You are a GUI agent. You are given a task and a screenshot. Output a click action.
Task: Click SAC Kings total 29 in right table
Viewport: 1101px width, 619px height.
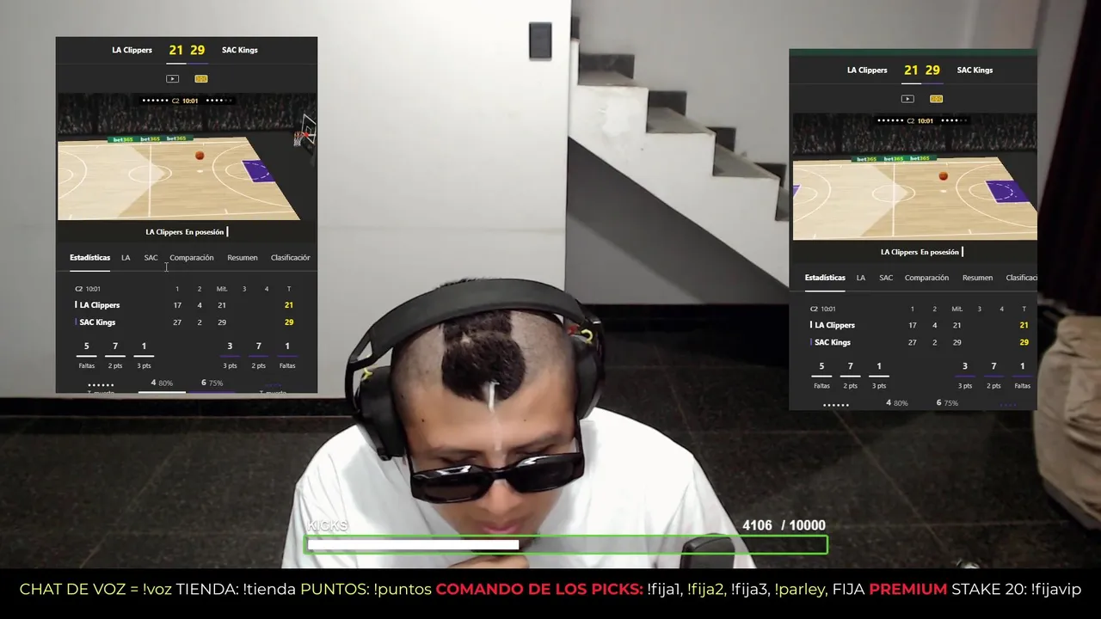pos(1024,342)
